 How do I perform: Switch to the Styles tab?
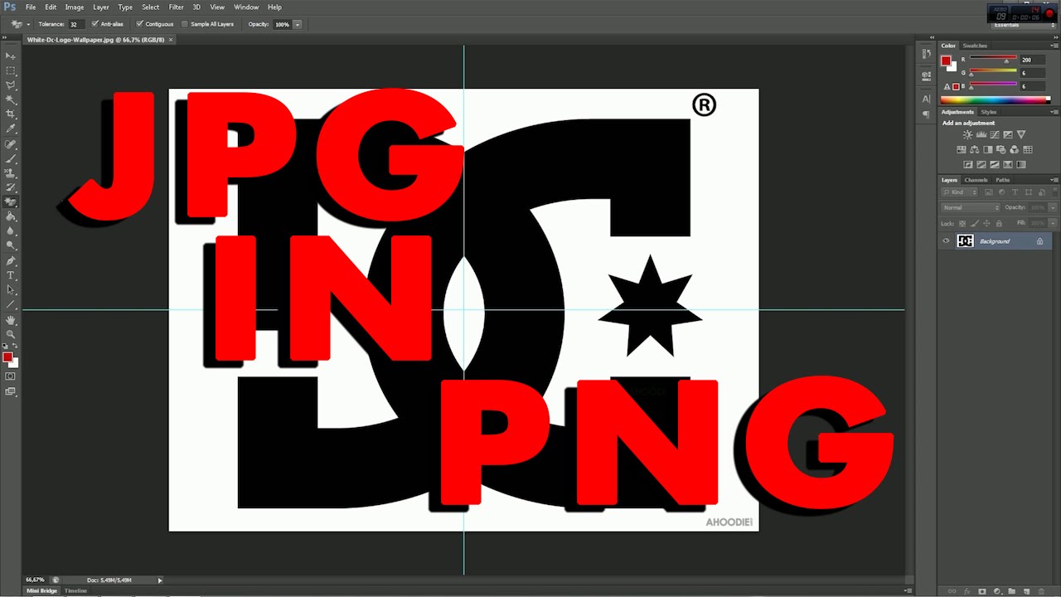tap(989, 112)
